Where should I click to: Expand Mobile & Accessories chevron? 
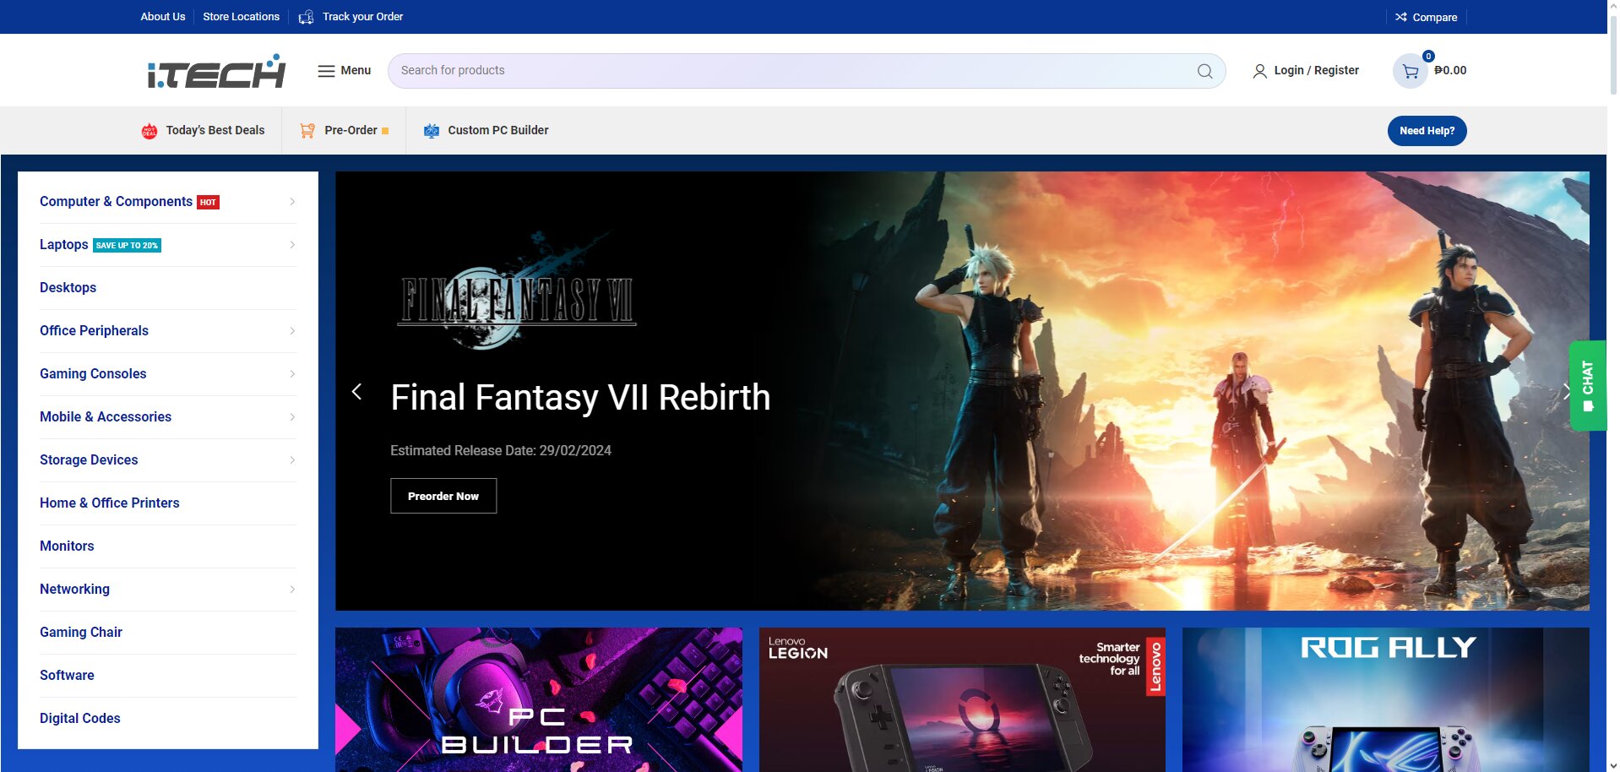[x=292, y=417]
